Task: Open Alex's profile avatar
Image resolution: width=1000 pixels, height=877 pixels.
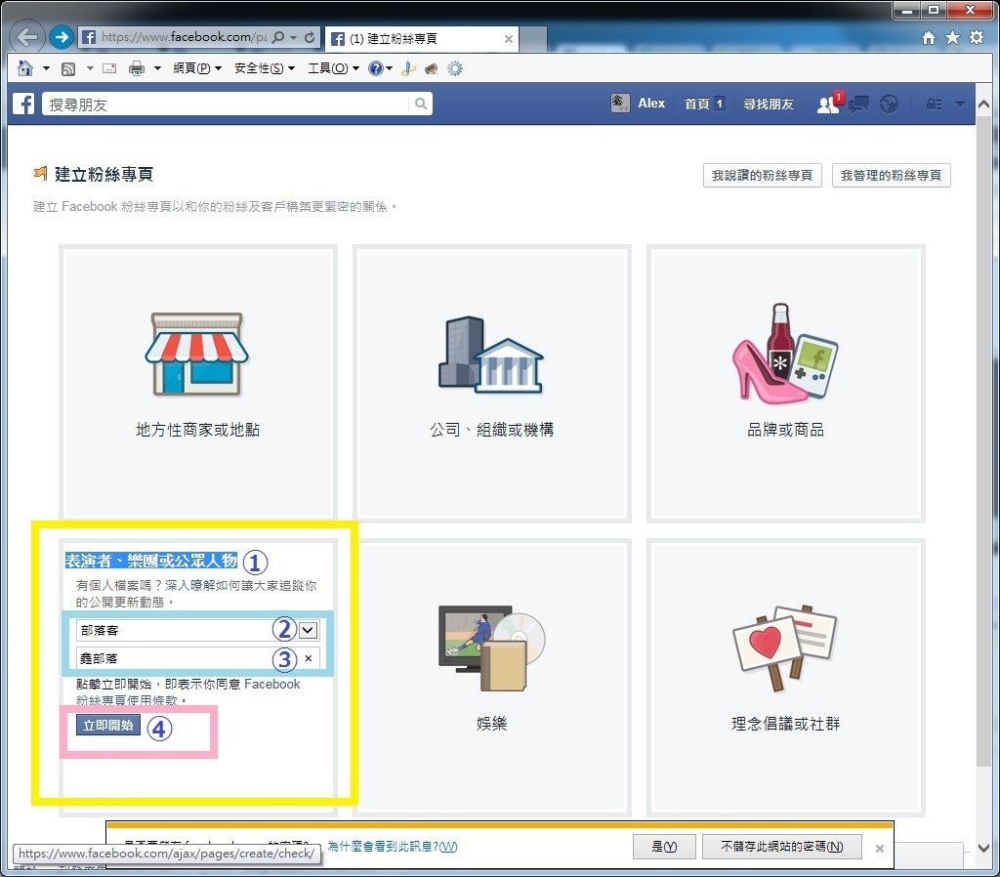Action: [x=620, y=104]
